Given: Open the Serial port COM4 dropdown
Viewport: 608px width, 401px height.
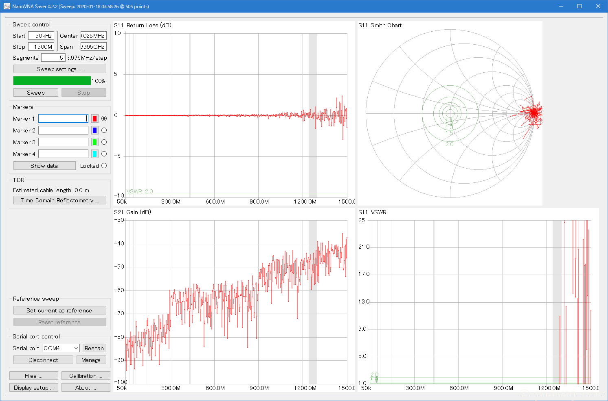Looking at the screenshot, I should tap(61, 348).
